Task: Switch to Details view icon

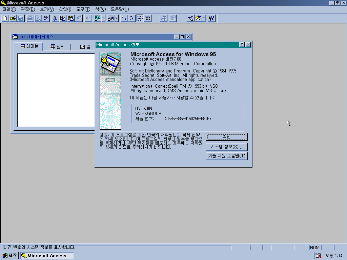Action: tap(147, 18)
